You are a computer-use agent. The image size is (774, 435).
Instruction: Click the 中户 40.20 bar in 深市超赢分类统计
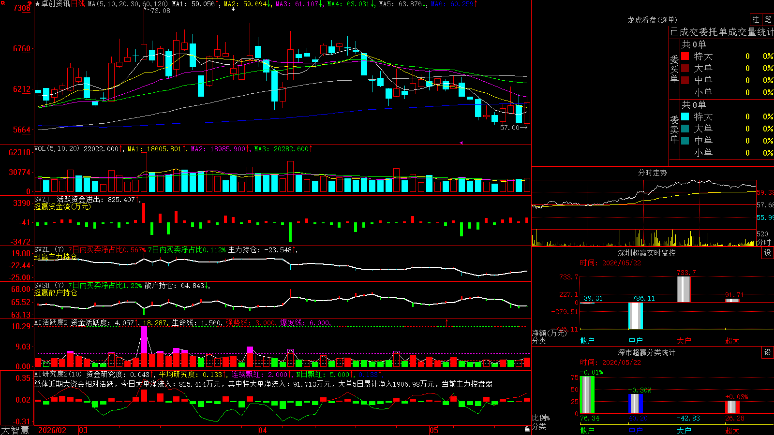636,404
